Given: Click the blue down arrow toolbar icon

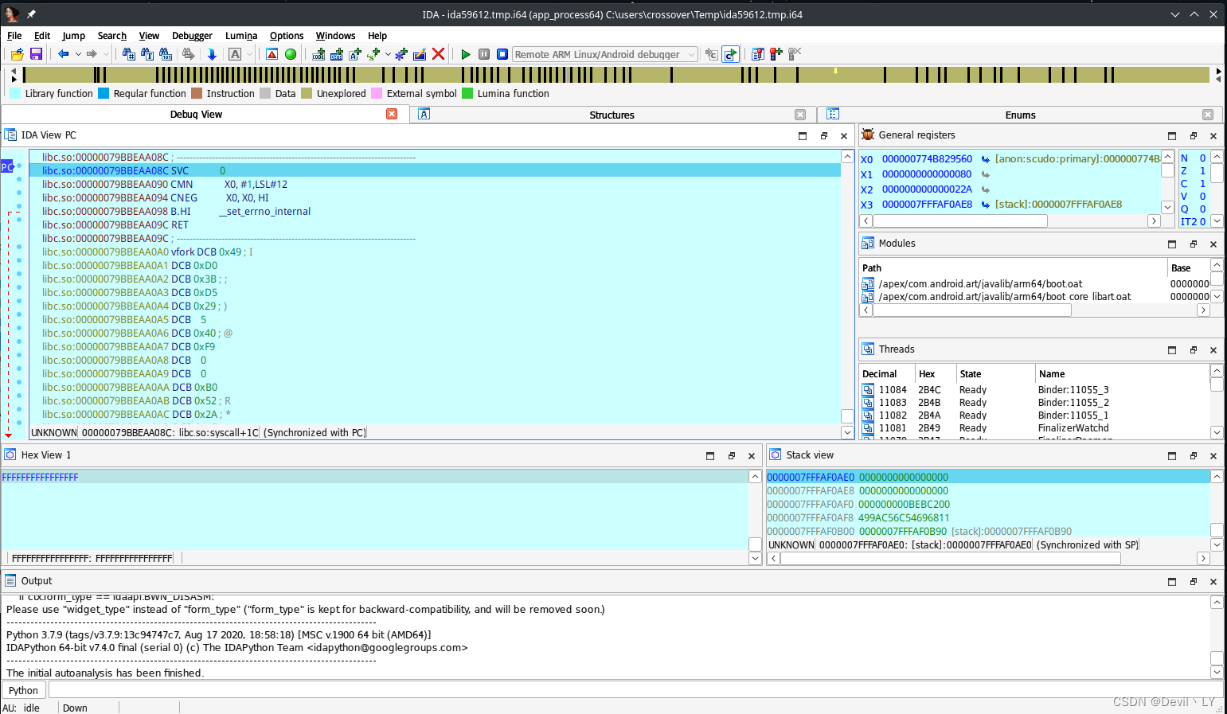Looking at the screenshot, I should [212, 54].
